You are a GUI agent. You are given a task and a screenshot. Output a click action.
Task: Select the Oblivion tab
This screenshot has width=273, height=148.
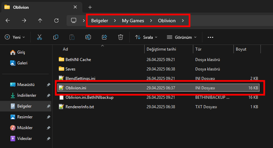[x=42, y=7]
